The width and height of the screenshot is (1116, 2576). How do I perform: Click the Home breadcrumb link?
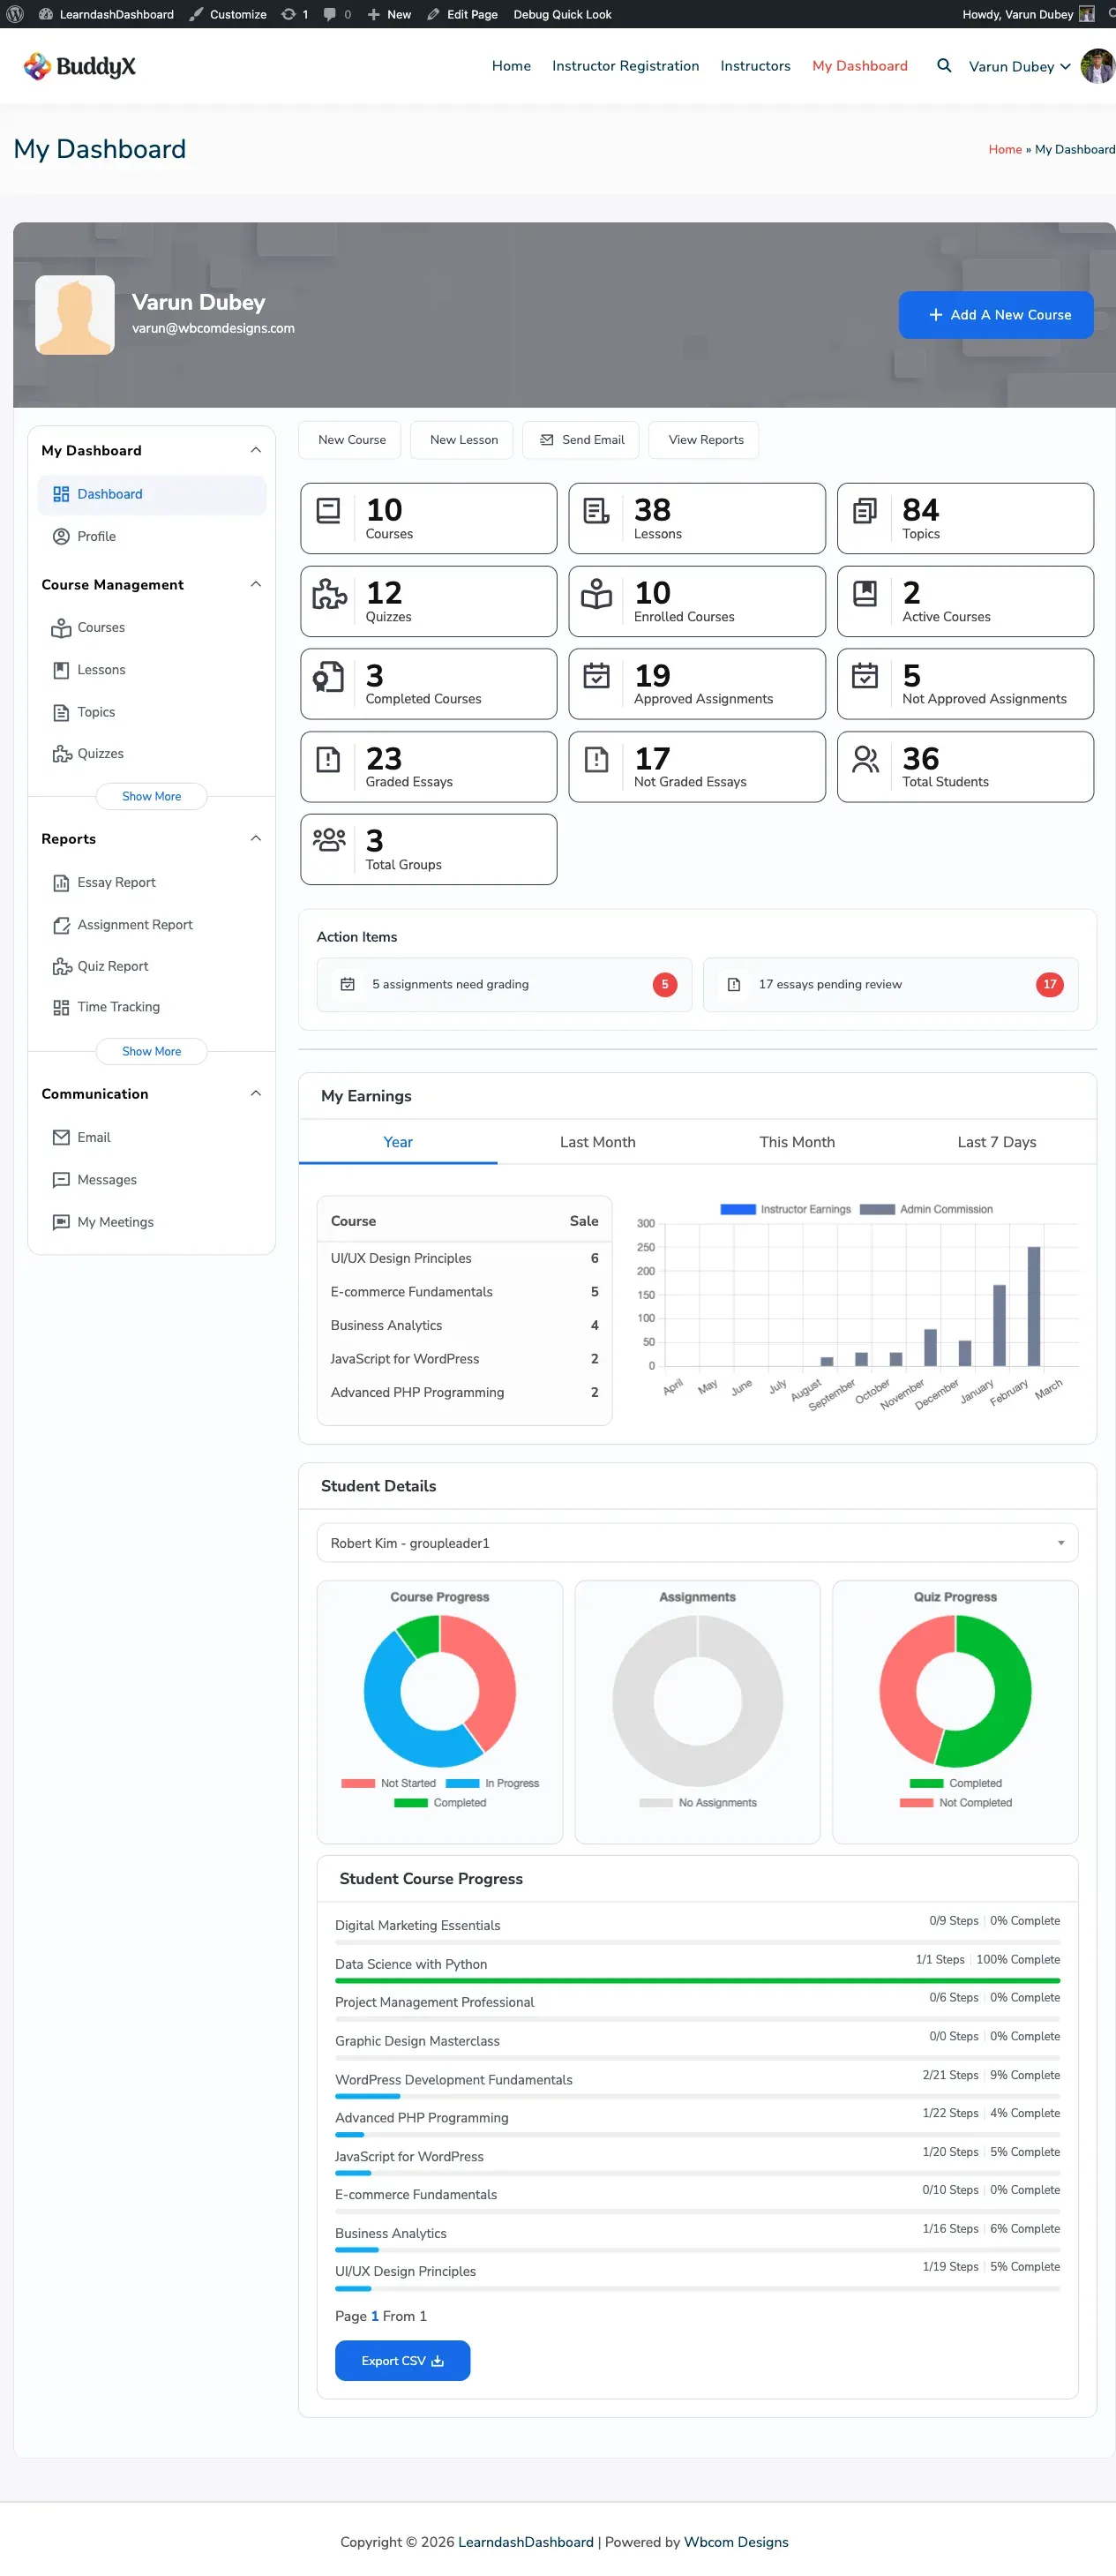[x=1005, y=149]
